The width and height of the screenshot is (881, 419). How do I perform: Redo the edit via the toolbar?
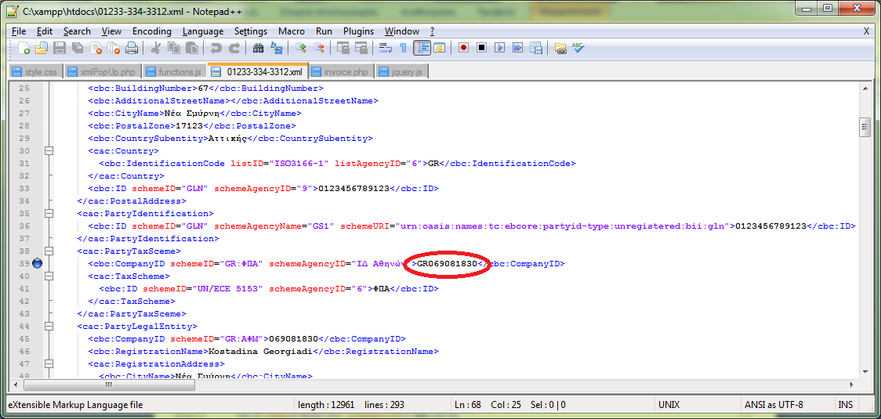pyautogui.click(x=234, y=49)
